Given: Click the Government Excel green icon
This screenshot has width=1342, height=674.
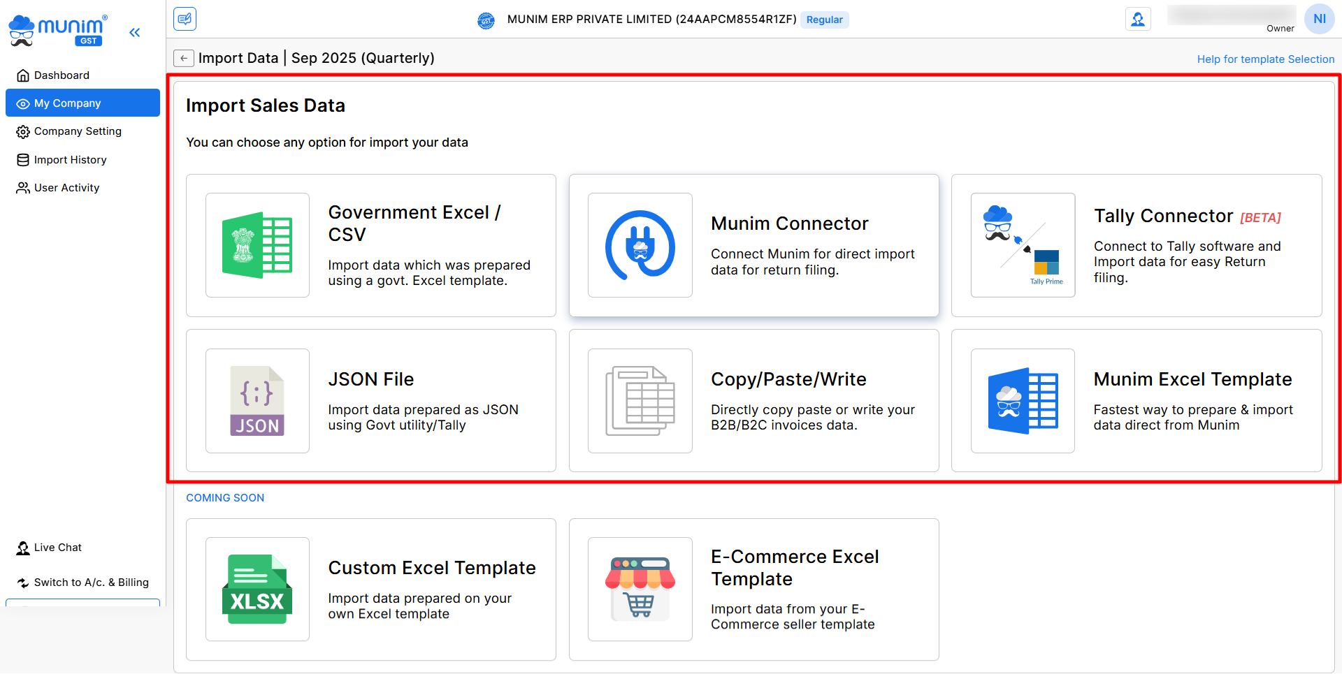Looking at the screenshot, I should point(257,245).
